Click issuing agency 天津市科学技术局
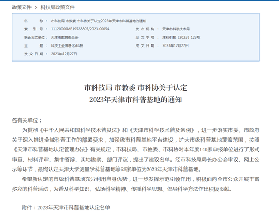 pyautogui.click(x=176, y=29)
